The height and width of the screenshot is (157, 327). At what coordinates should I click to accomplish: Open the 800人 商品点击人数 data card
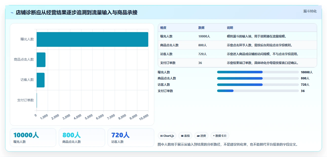tap(82, 138)
